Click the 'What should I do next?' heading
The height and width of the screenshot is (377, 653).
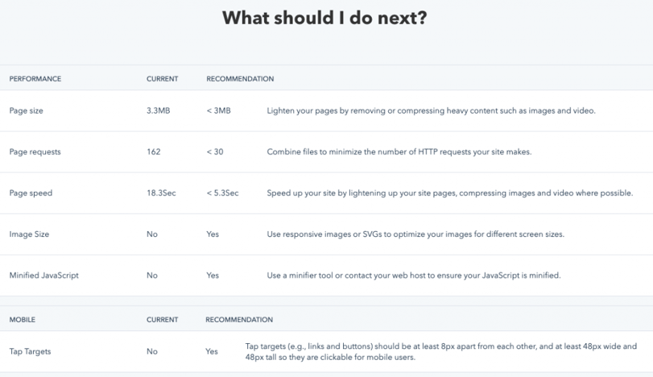(324, 18)
